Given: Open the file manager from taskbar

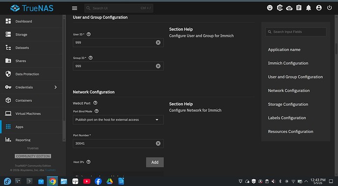Looking at the screenshot, I should (64, 181).
